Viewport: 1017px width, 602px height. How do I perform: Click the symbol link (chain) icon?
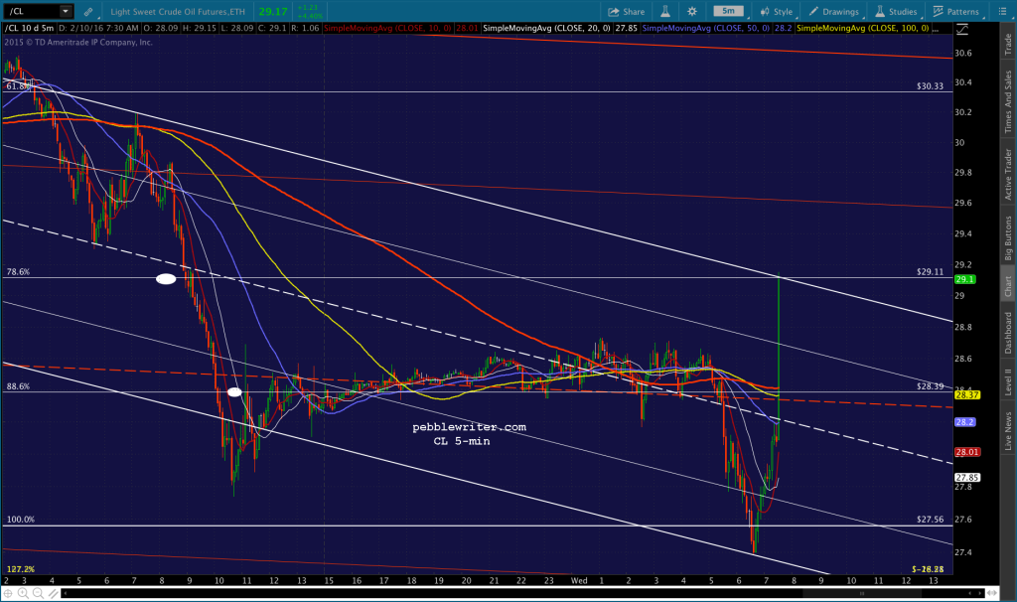coord(88,12)
